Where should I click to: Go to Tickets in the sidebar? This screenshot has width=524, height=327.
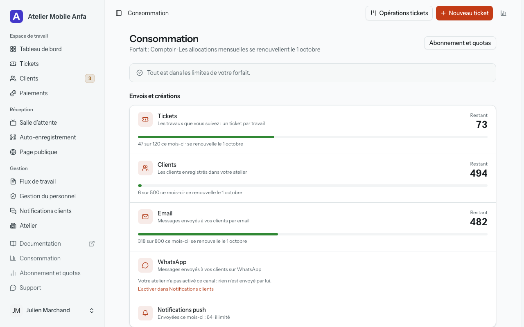pyautogui.click(x=52, y=64)
